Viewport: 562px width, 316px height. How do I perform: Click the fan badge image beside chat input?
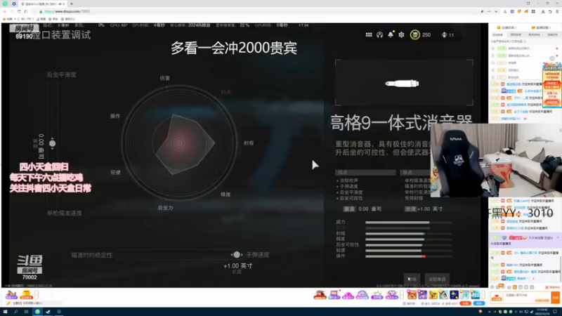[x=497, y=297]
